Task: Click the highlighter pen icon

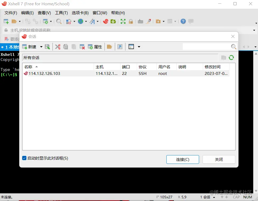Action: 148,21
